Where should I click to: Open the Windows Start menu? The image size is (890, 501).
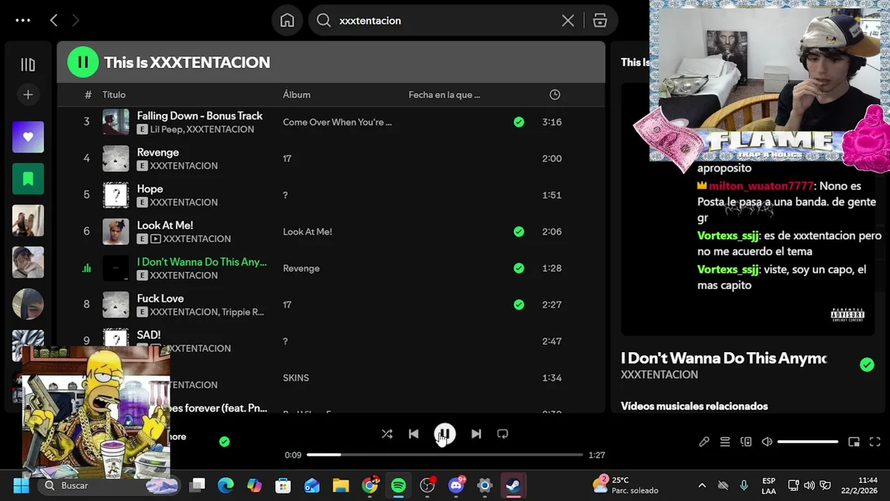tap(21, 486)
